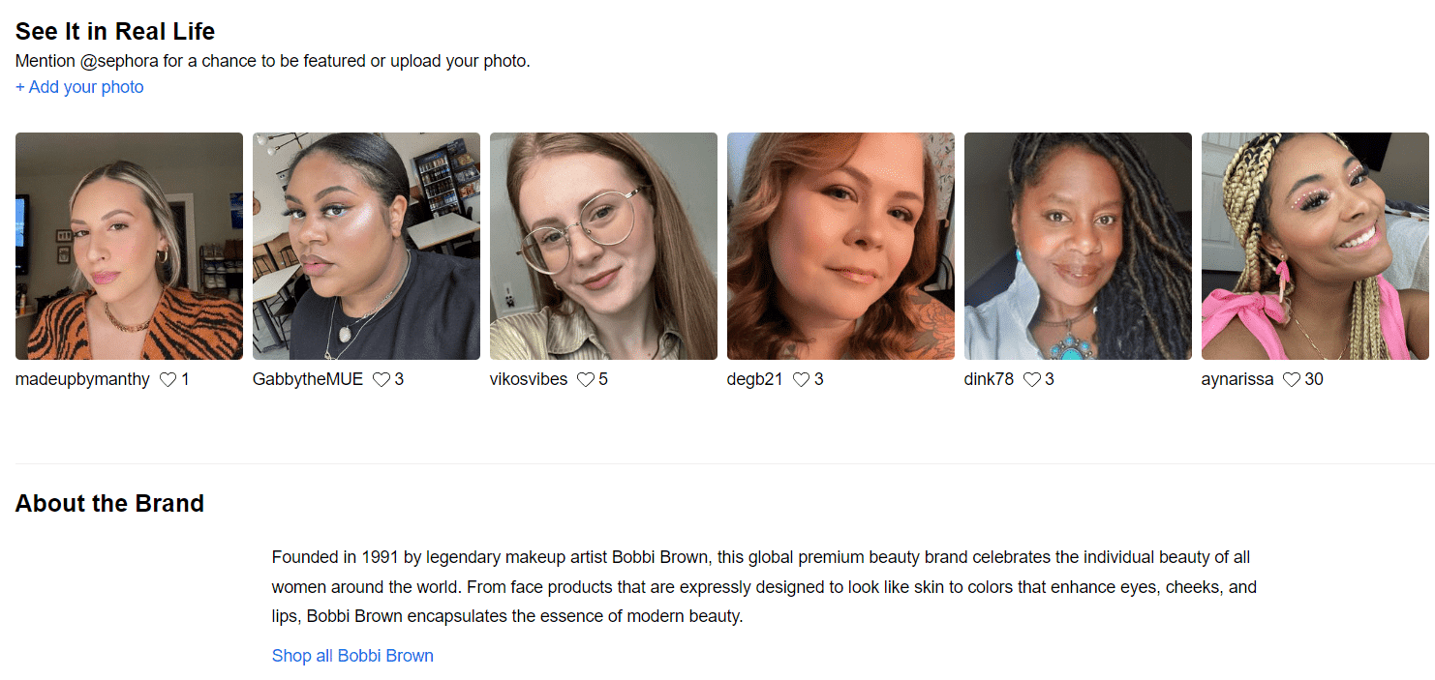The height and width of the screenshot is (680, 1435).
Task: Click the Add your photo link
Action: [79, 87]
